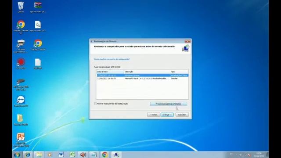Sort by the 'Data e hora' column header
The width and height of the screenshot is (281, 158).
[x=110, y=72]
